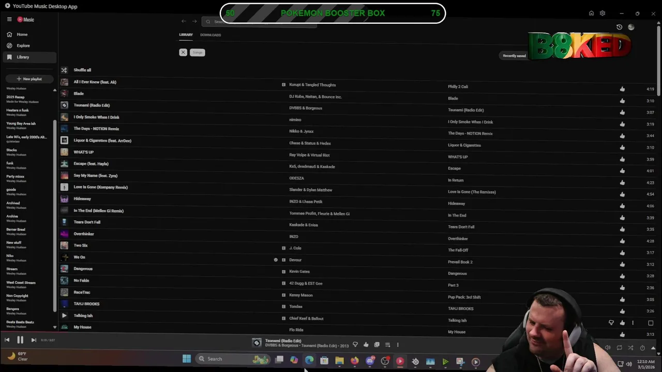Like the song Hideaway
This screenshot has height=372, width=662.
coord(622,206)
